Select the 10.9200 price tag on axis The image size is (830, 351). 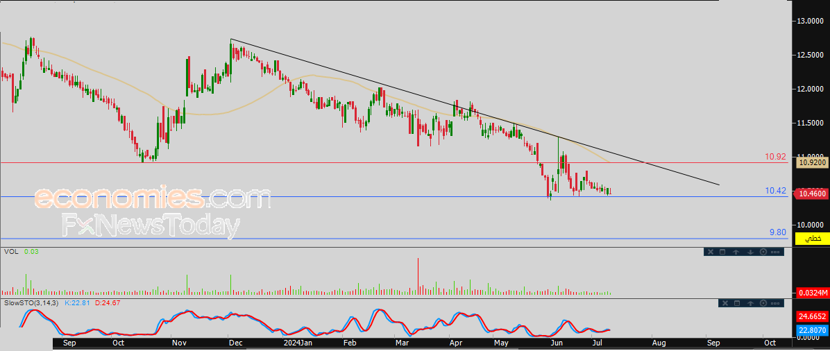(x=811, y=163)
